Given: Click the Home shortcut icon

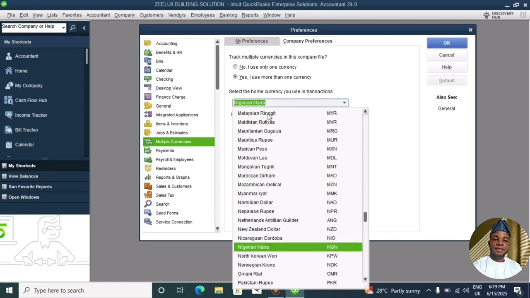Looking at the screenshot, I should [9, 71].
